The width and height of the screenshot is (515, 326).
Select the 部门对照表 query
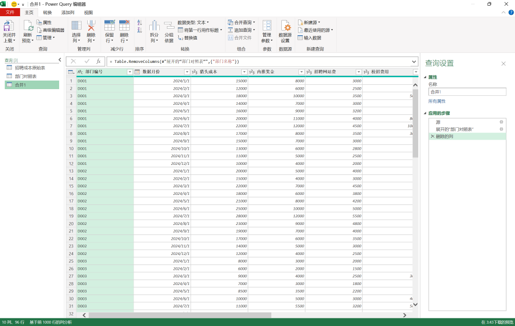click(x=32, y=76)
